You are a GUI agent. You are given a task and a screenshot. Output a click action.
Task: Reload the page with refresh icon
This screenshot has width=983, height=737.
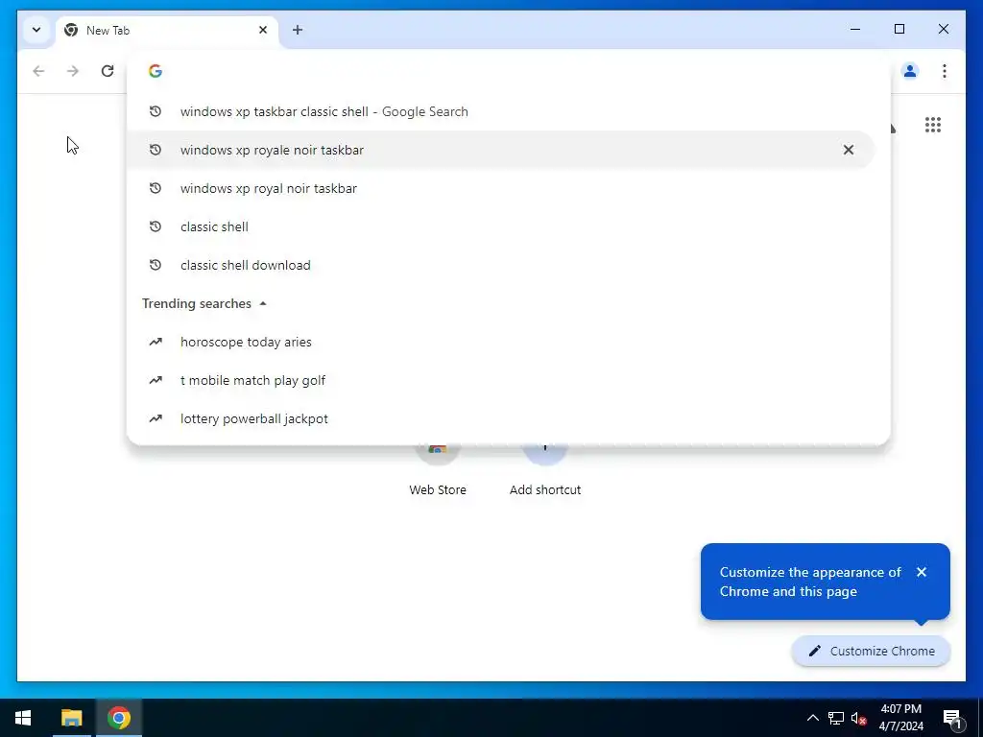(x=108, y=71)
